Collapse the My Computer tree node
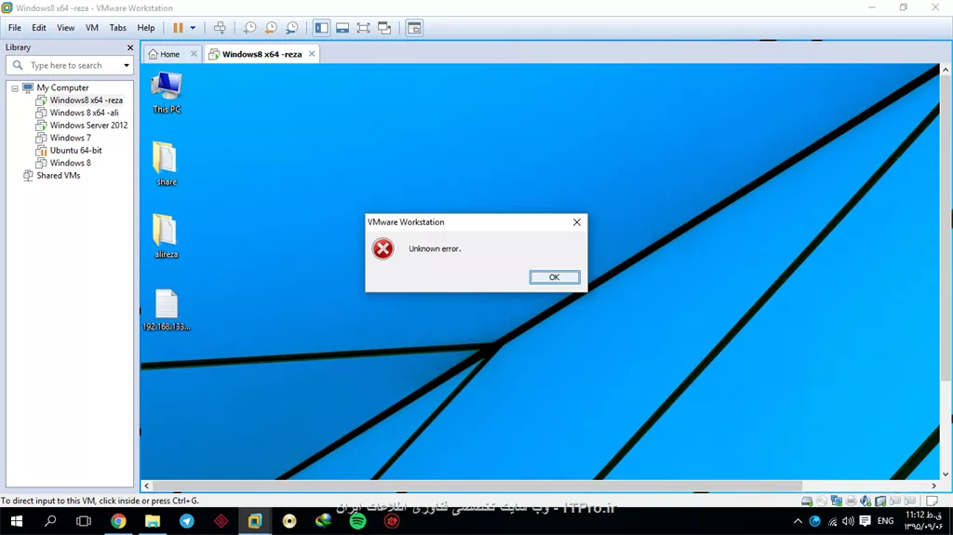Viewport: 953px width, 535px height. [x=15, y=88]
